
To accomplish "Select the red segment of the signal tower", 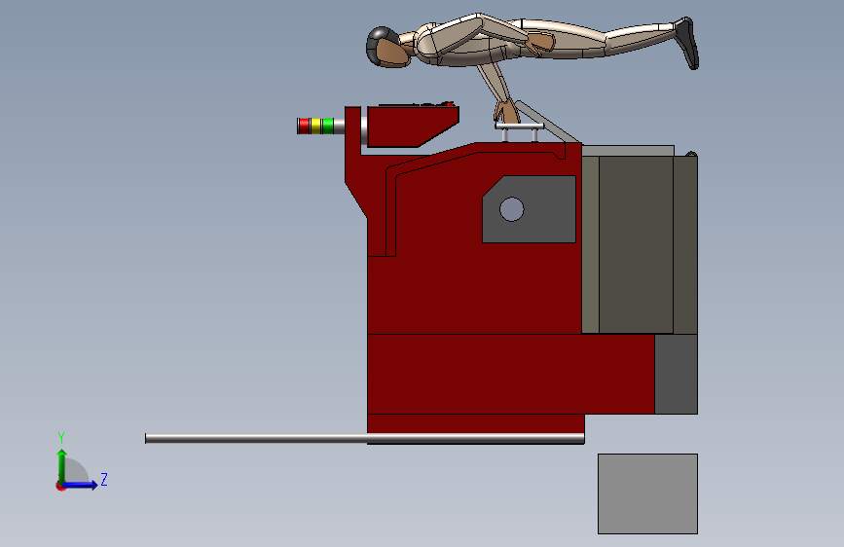I will coord(304,126).
